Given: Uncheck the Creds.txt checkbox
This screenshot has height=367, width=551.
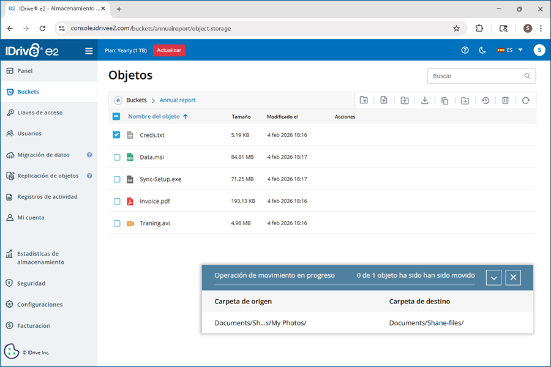Looking at the screenshot, I should 116,135.
